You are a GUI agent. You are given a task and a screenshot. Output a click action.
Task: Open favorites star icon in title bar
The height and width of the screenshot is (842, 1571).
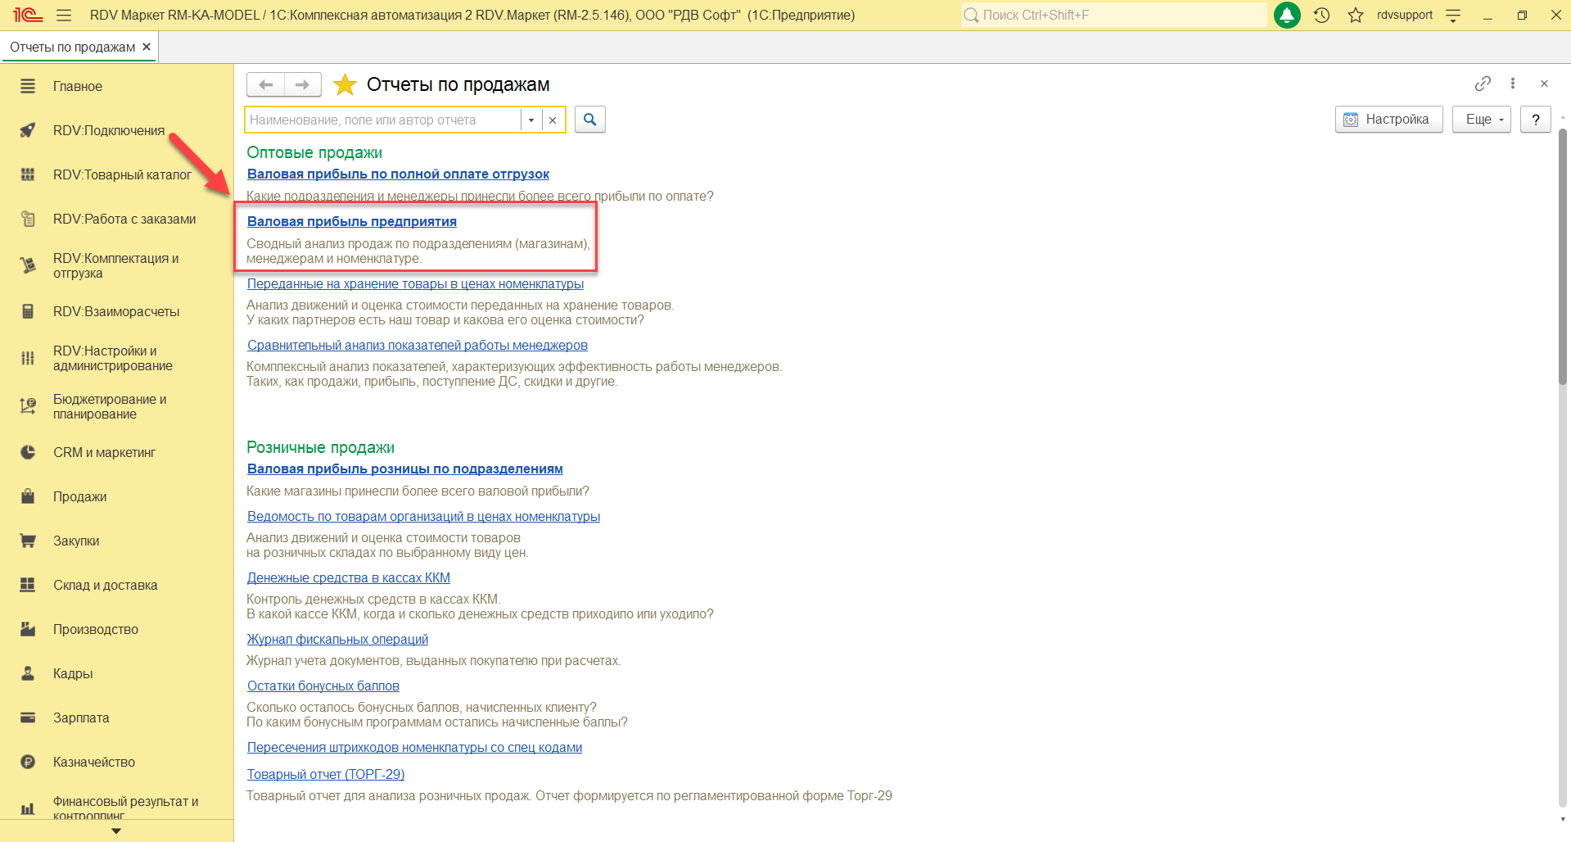(x=1356, y=15)
